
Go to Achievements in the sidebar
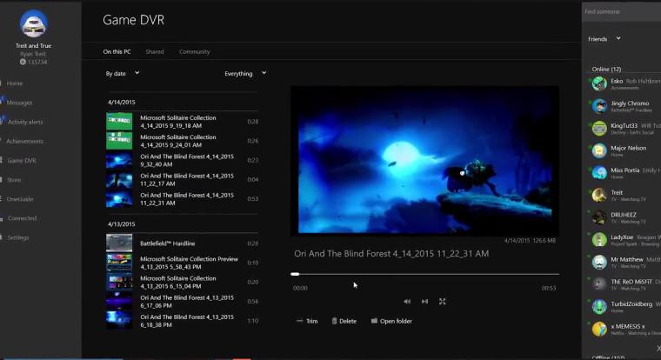(x=24, y=141)
